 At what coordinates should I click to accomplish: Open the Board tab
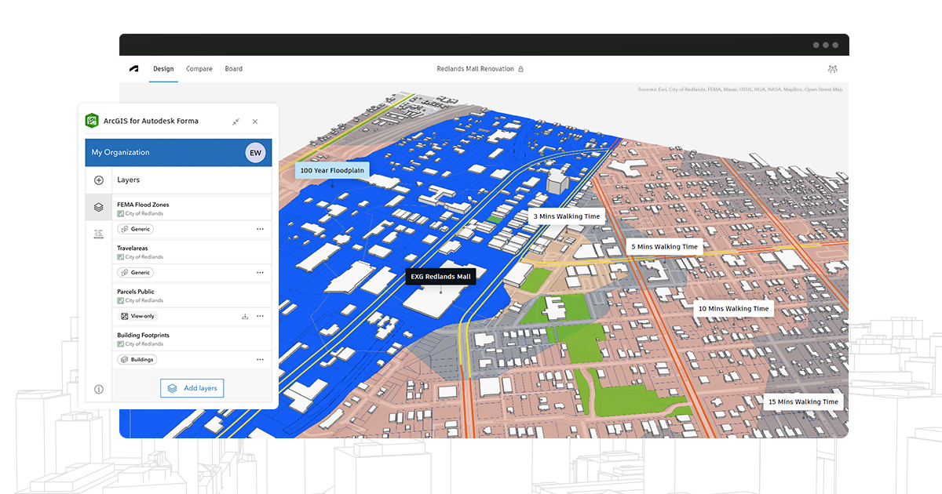(x=233, y=69)
